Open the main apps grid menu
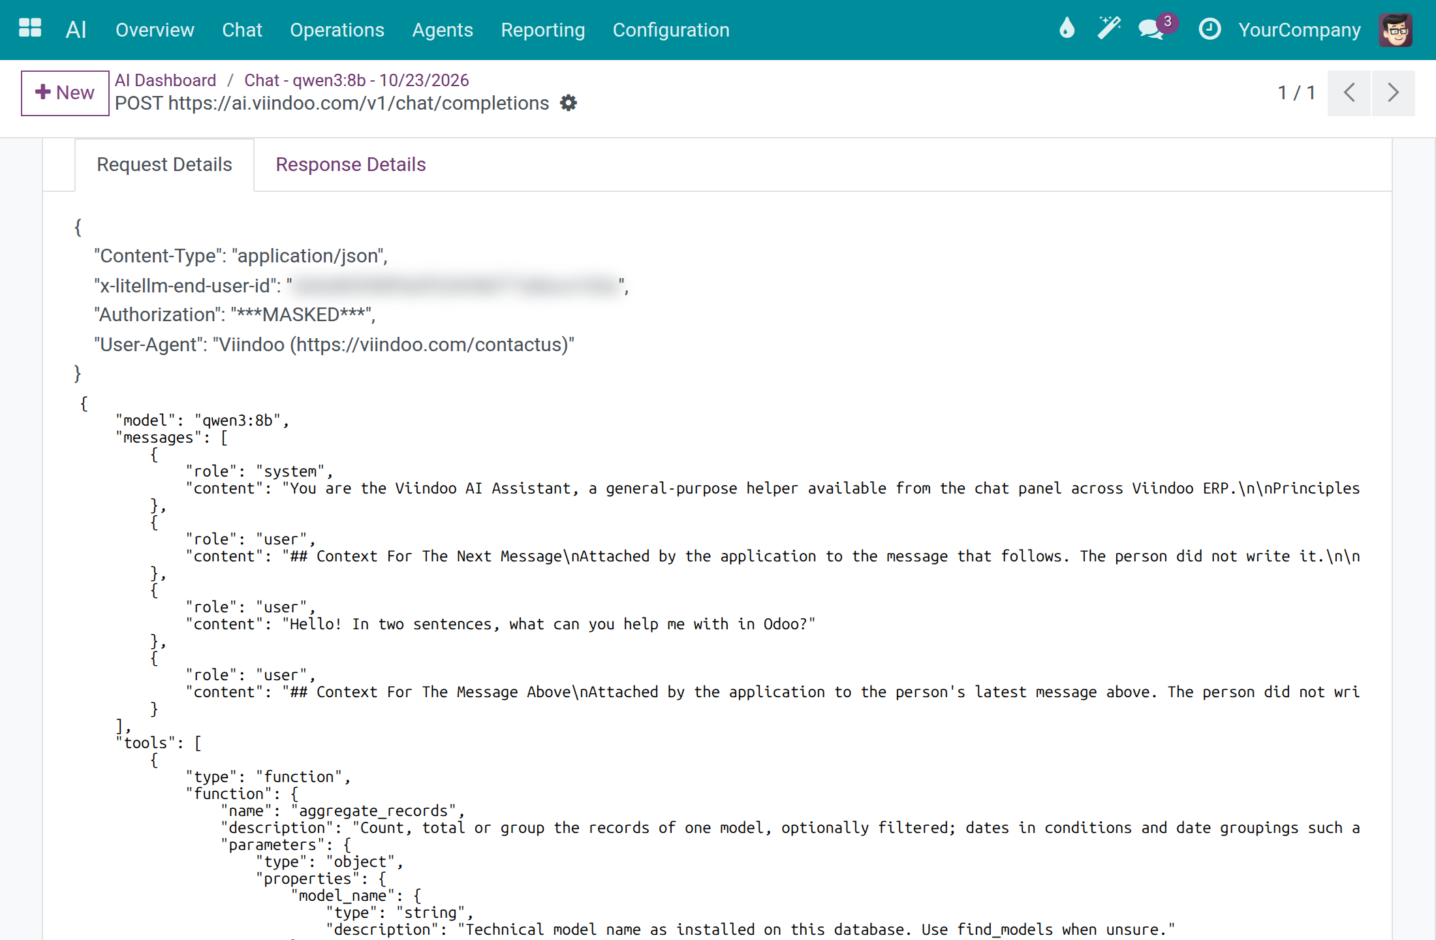This screenshot has width=1436, height=940. coord(30,29)
